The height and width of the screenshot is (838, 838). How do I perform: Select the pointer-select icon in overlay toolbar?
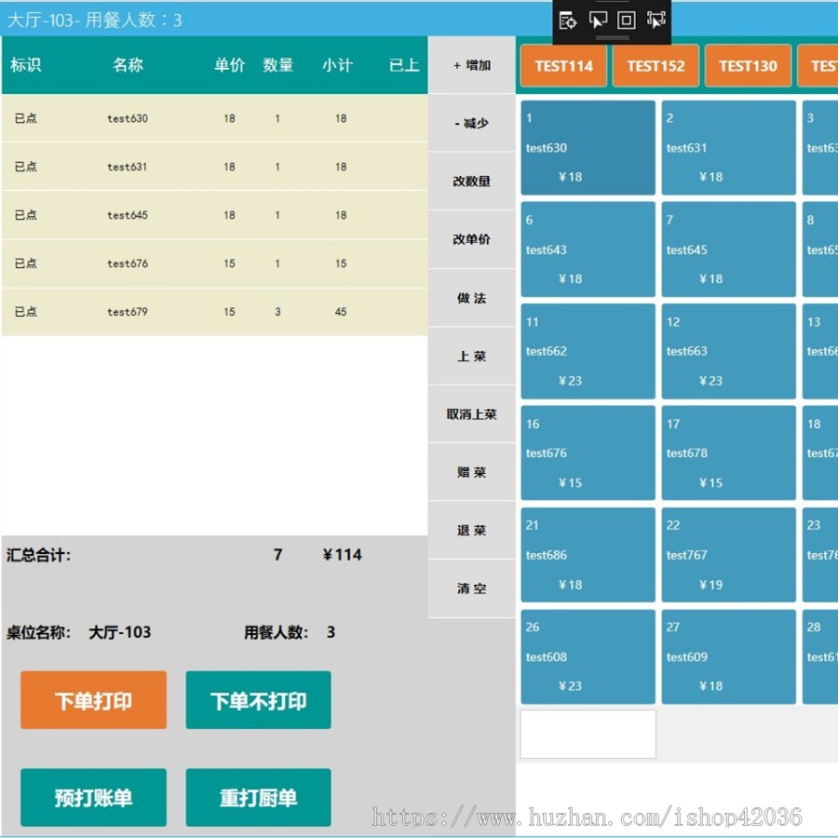click(x=598, y=20)
